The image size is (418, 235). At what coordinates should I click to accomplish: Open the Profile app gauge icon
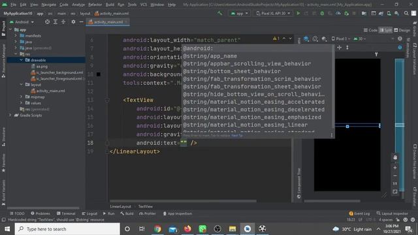[338, 13]
